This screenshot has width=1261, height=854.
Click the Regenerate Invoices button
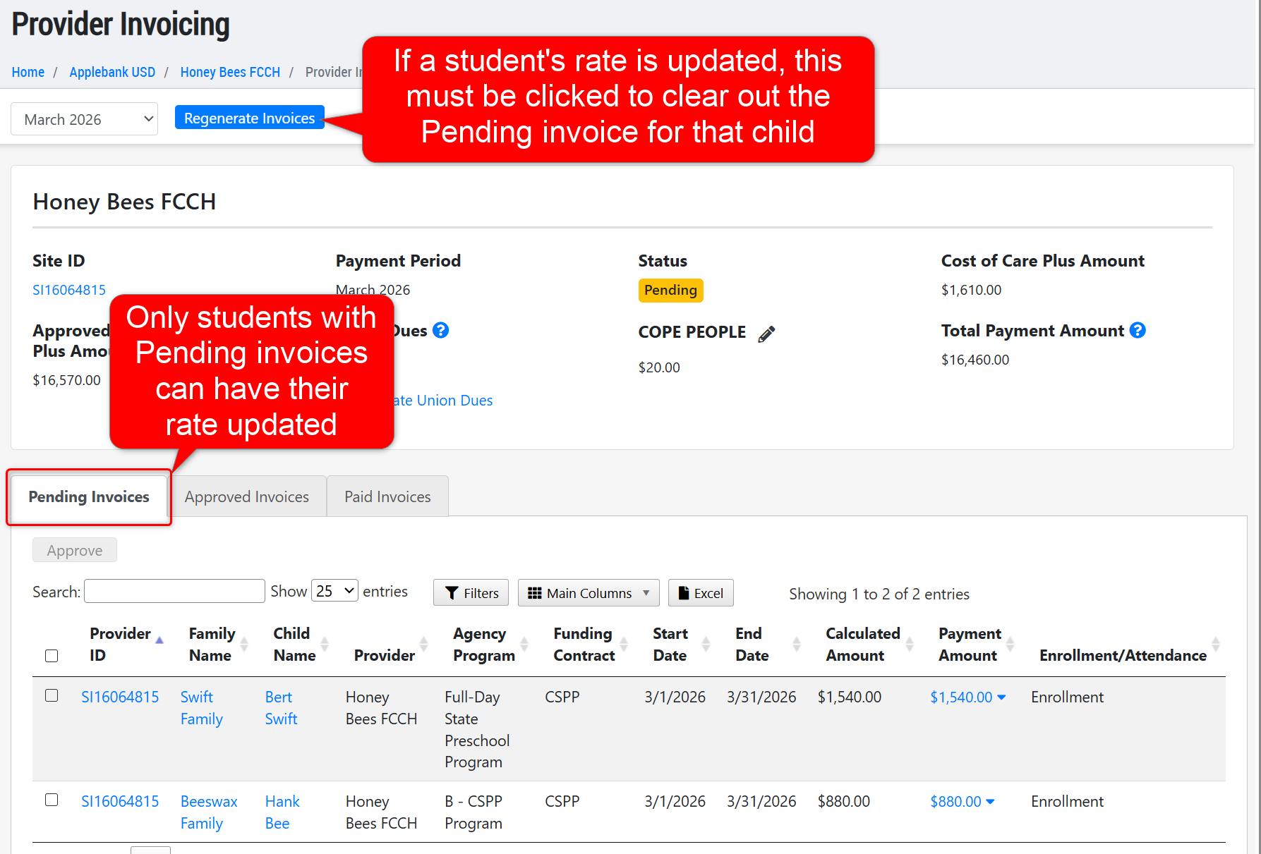coord(249,118)
